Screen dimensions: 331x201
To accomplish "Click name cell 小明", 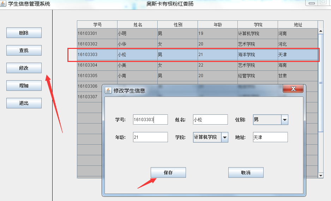I will point(137,34).
